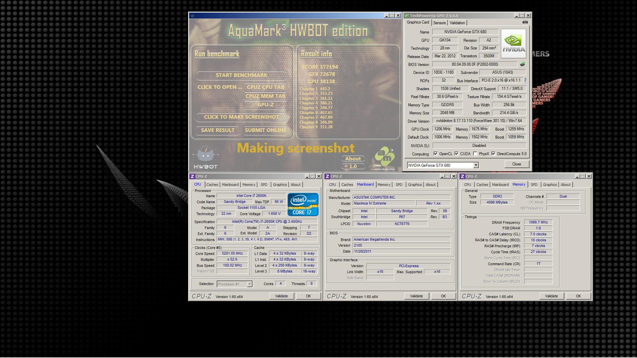Click OK in the first CPU-Z window
Viewport: 637px width, 358px height.
tap(308, 296)
